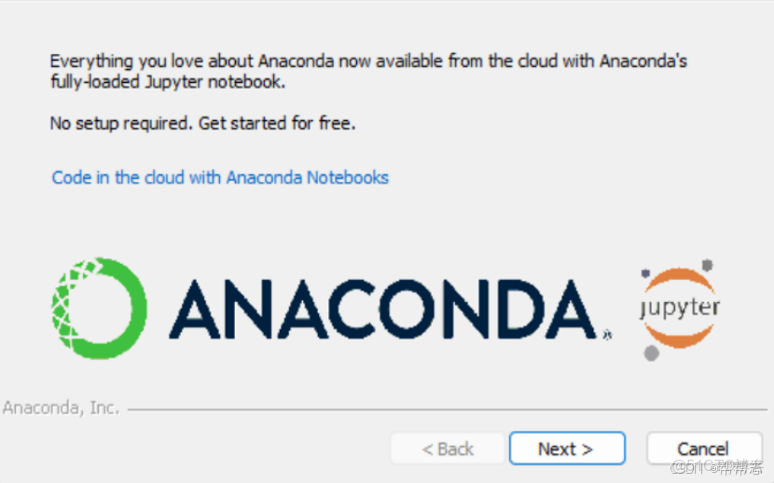Click "No setup required. Get started for free." text

pos(202,123)
